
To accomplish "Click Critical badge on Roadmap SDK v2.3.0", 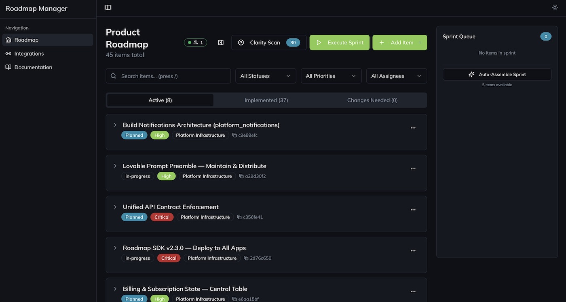I will coord(169,258).
